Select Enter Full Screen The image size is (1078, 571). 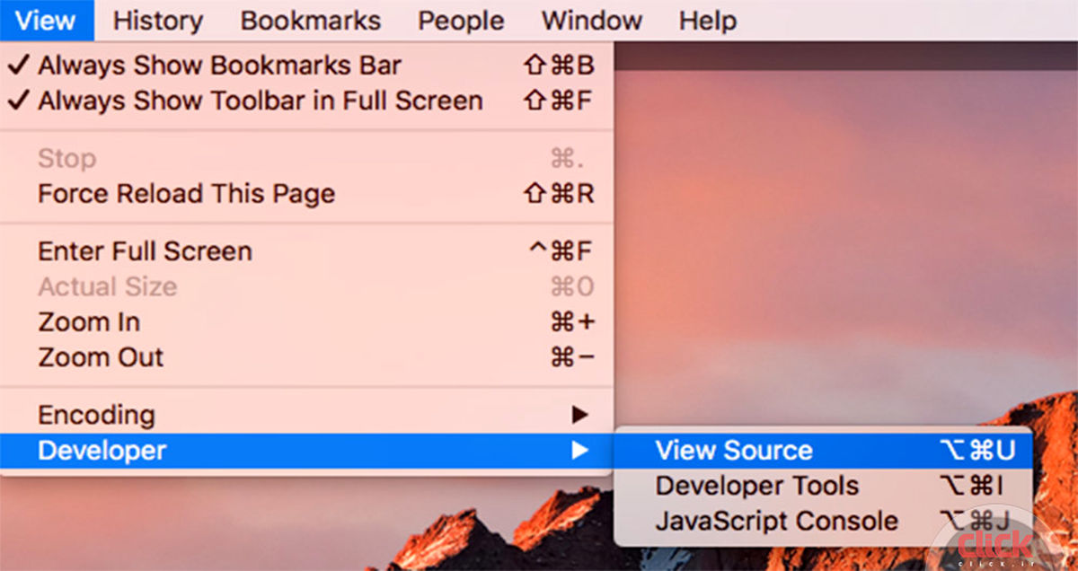pos(145,251)
